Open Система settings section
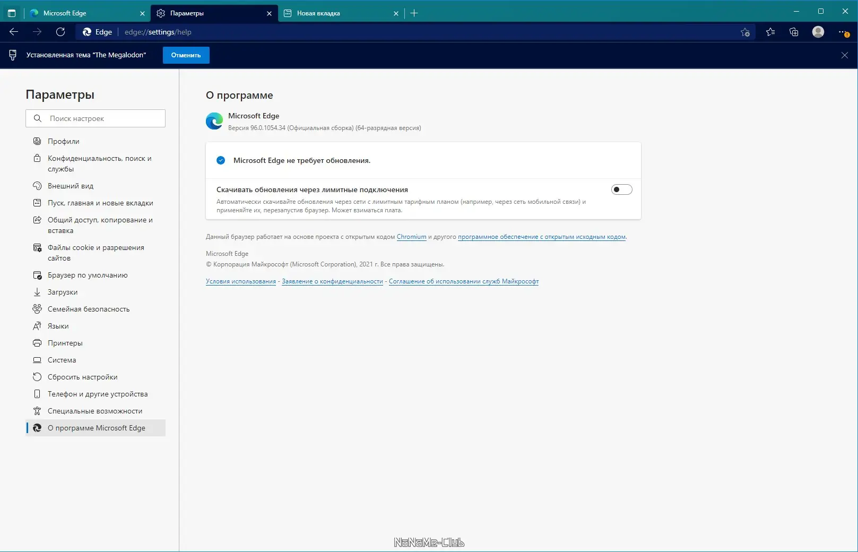The width and height of the screenshot is (858, 552). click(96, 360)
